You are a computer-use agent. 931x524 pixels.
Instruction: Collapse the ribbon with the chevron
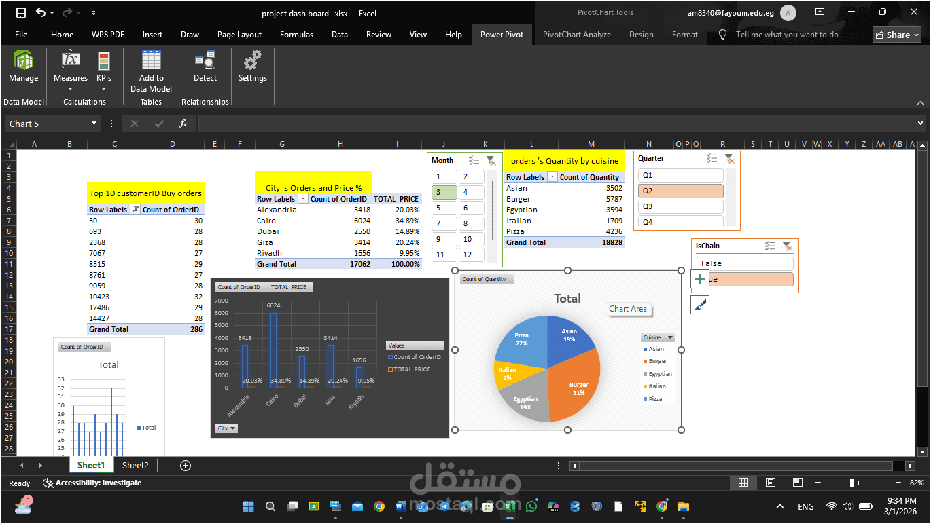(x=921, y=103)
